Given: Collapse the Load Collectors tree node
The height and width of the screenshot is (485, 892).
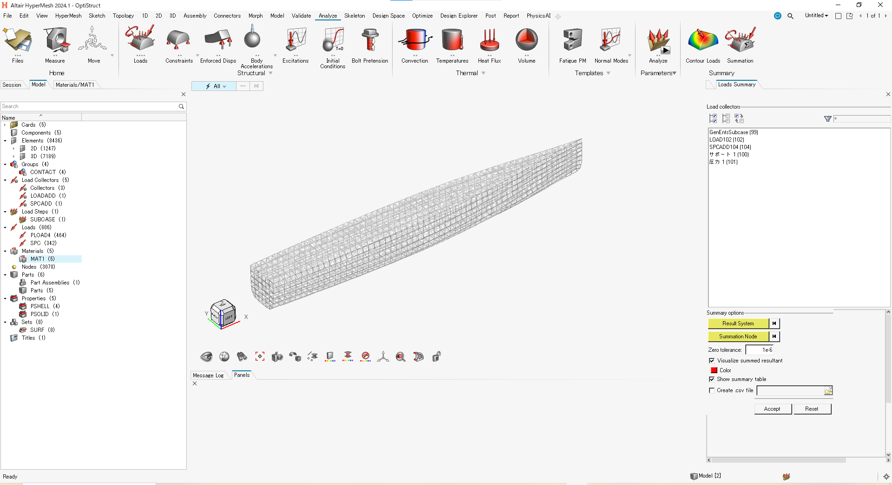Looking at the screenshot, I should 5,180.
